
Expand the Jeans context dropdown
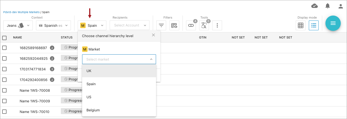pyautogui.click(x=18, y=25)
